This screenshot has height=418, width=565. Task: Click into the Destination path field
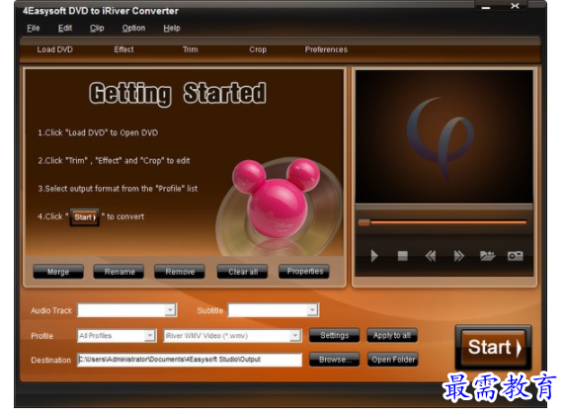(190, 360)
